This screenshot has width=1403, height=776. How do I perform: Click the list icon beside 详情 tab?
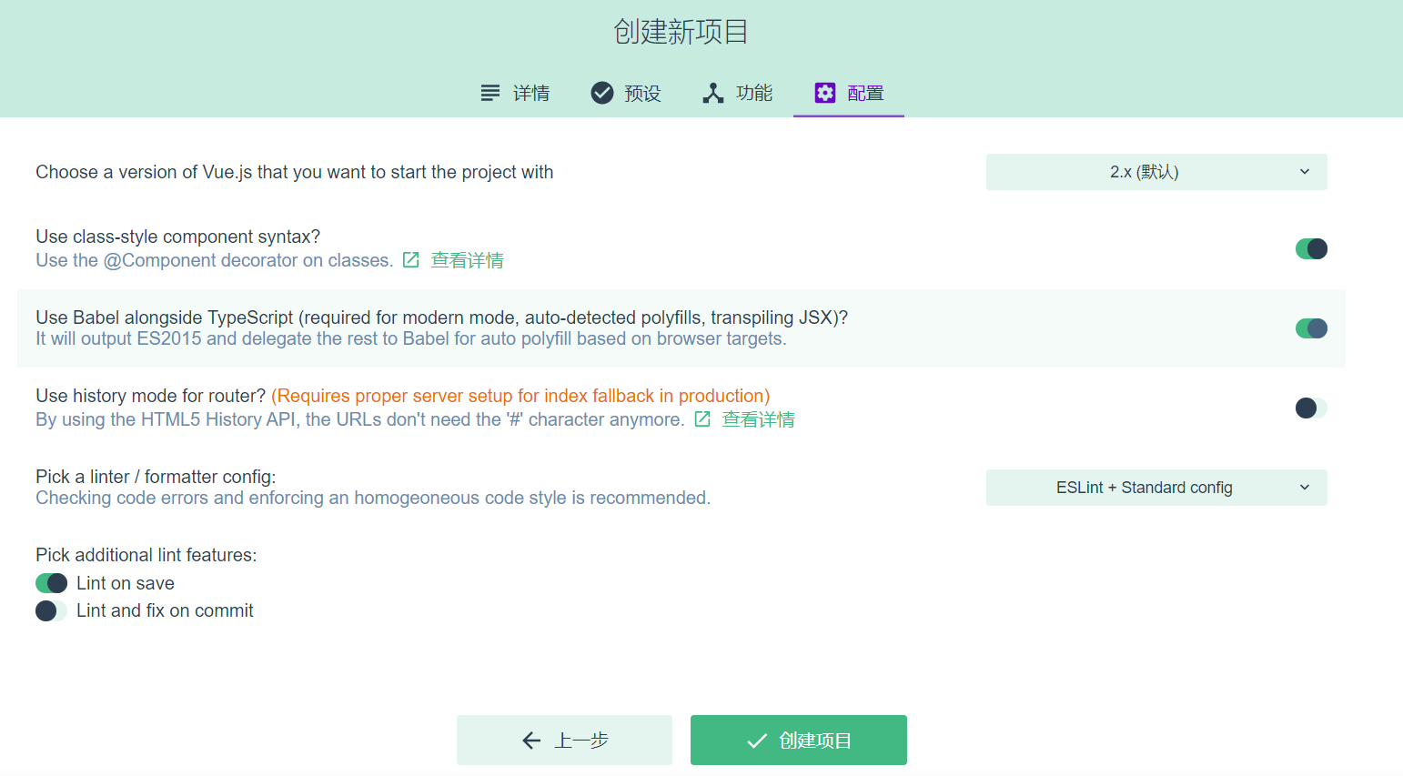click(x=490, y=92)
